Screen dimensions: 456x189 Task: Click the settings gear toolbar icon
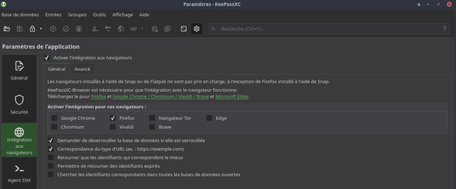[197, 29]
